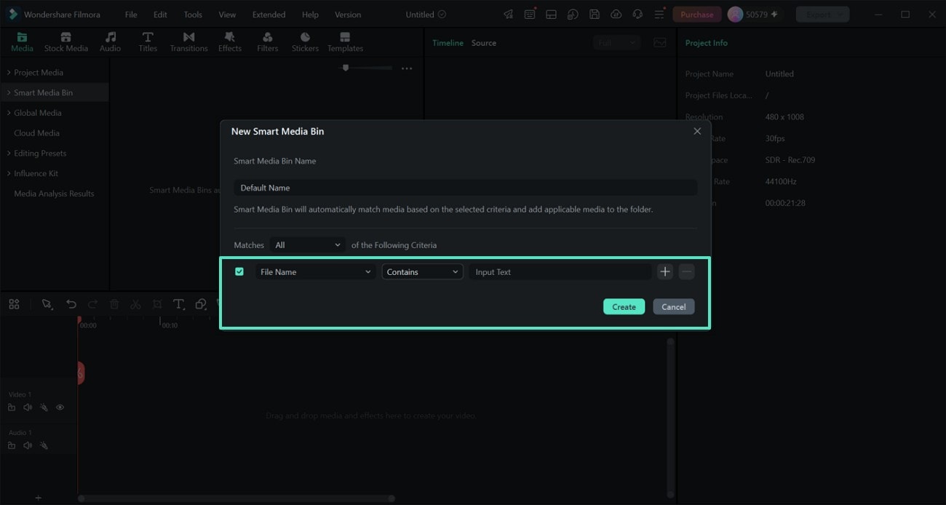The height and width of the screenshot is (505, 946).
Task: Click the effects wand on Audio 1 track
Action: tap(44, 445)
